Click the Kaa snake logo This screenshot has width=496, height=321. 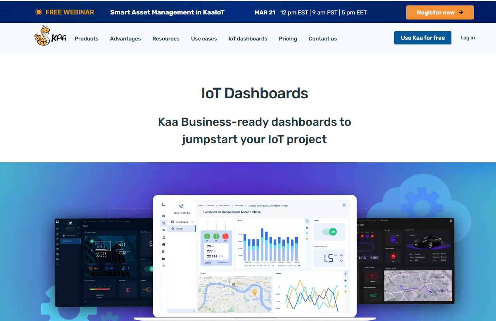(50, 35)
